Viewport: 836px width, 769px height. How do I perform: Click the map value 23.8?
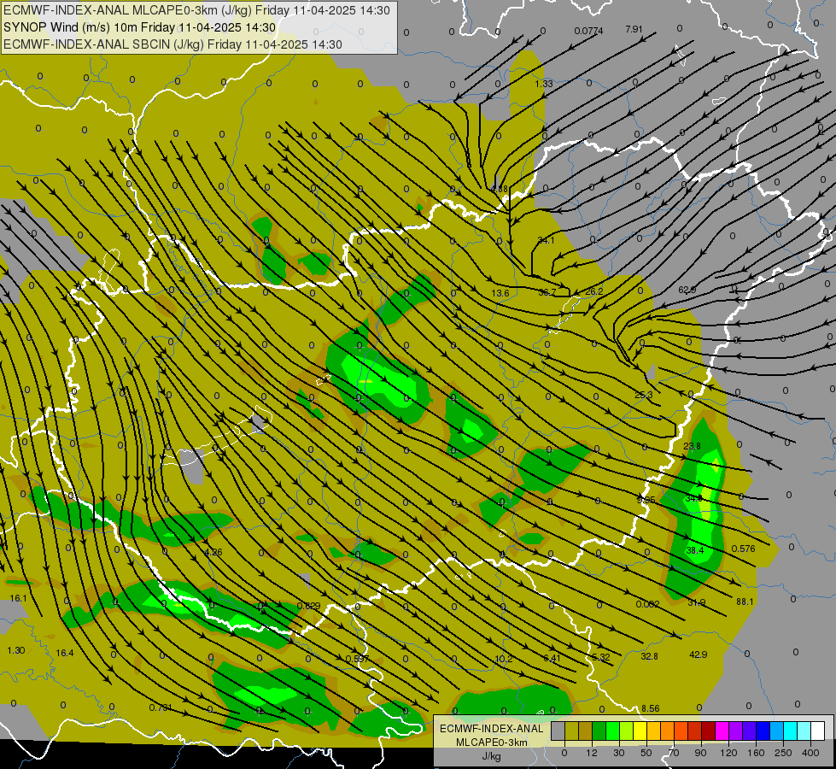click(x=692, y=446)
